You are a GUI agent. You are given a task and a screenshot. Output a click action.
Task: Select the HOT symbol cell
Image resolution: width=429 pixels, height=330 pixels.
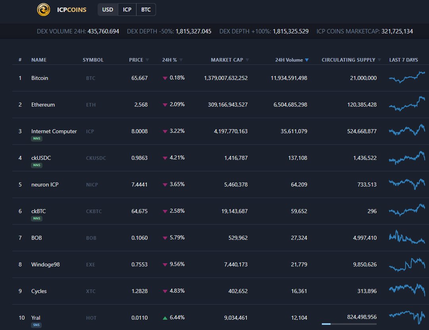pyautogui.click(x=91, y=318)
